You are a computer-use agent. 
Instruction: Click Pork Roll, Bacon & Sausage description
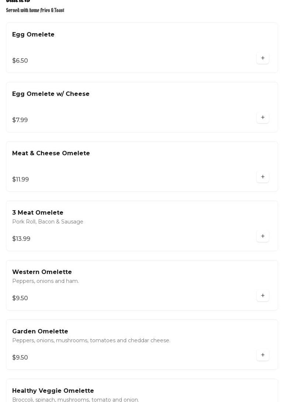pos(48,222)
